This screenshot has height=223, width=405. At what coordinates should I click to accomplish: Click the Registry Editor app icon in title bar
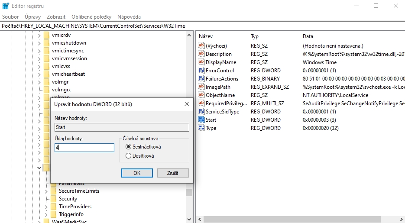(x=6, y=6)
